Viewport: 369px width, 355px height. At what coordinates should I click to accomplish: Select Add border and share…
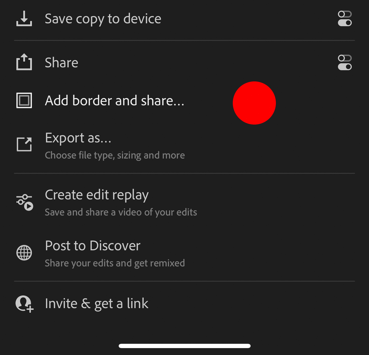[x=114, y=101]
